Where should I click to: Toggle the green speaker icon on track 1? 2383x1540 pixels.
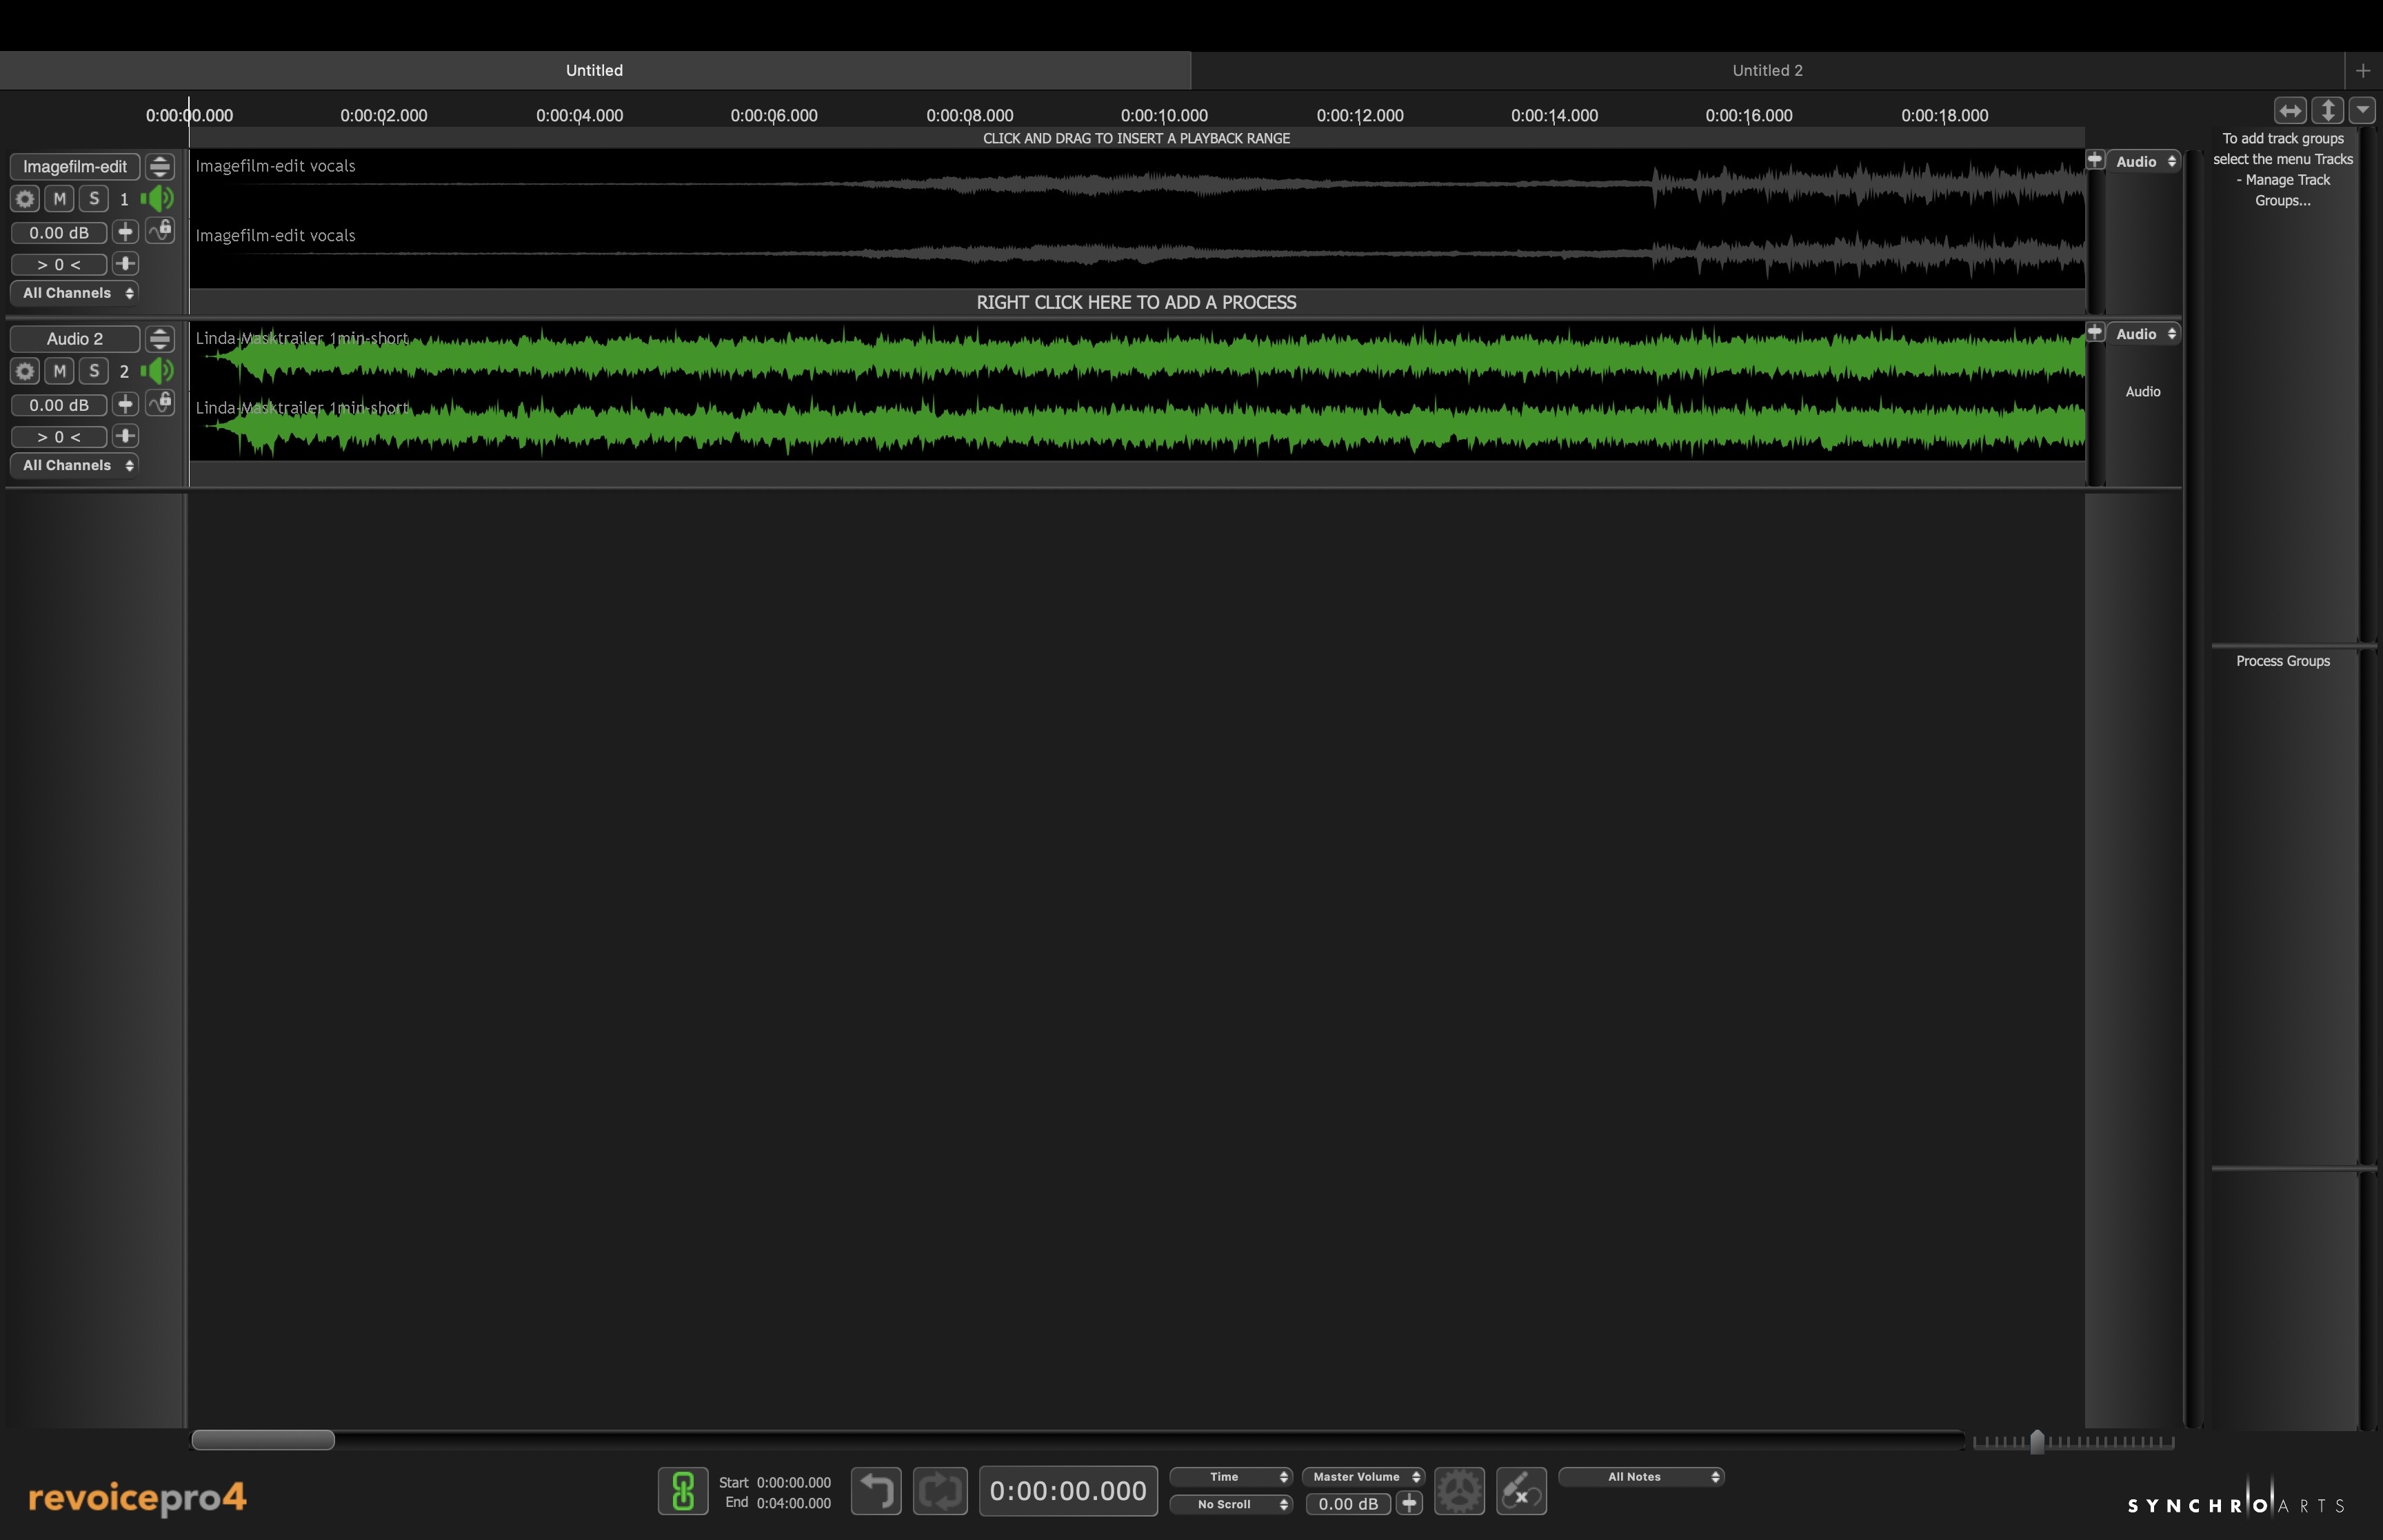pos(158,199)
